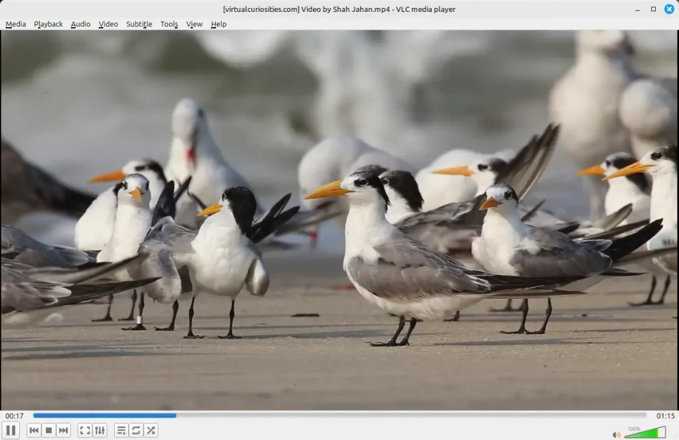Open the Playback menu

(48, 25)
